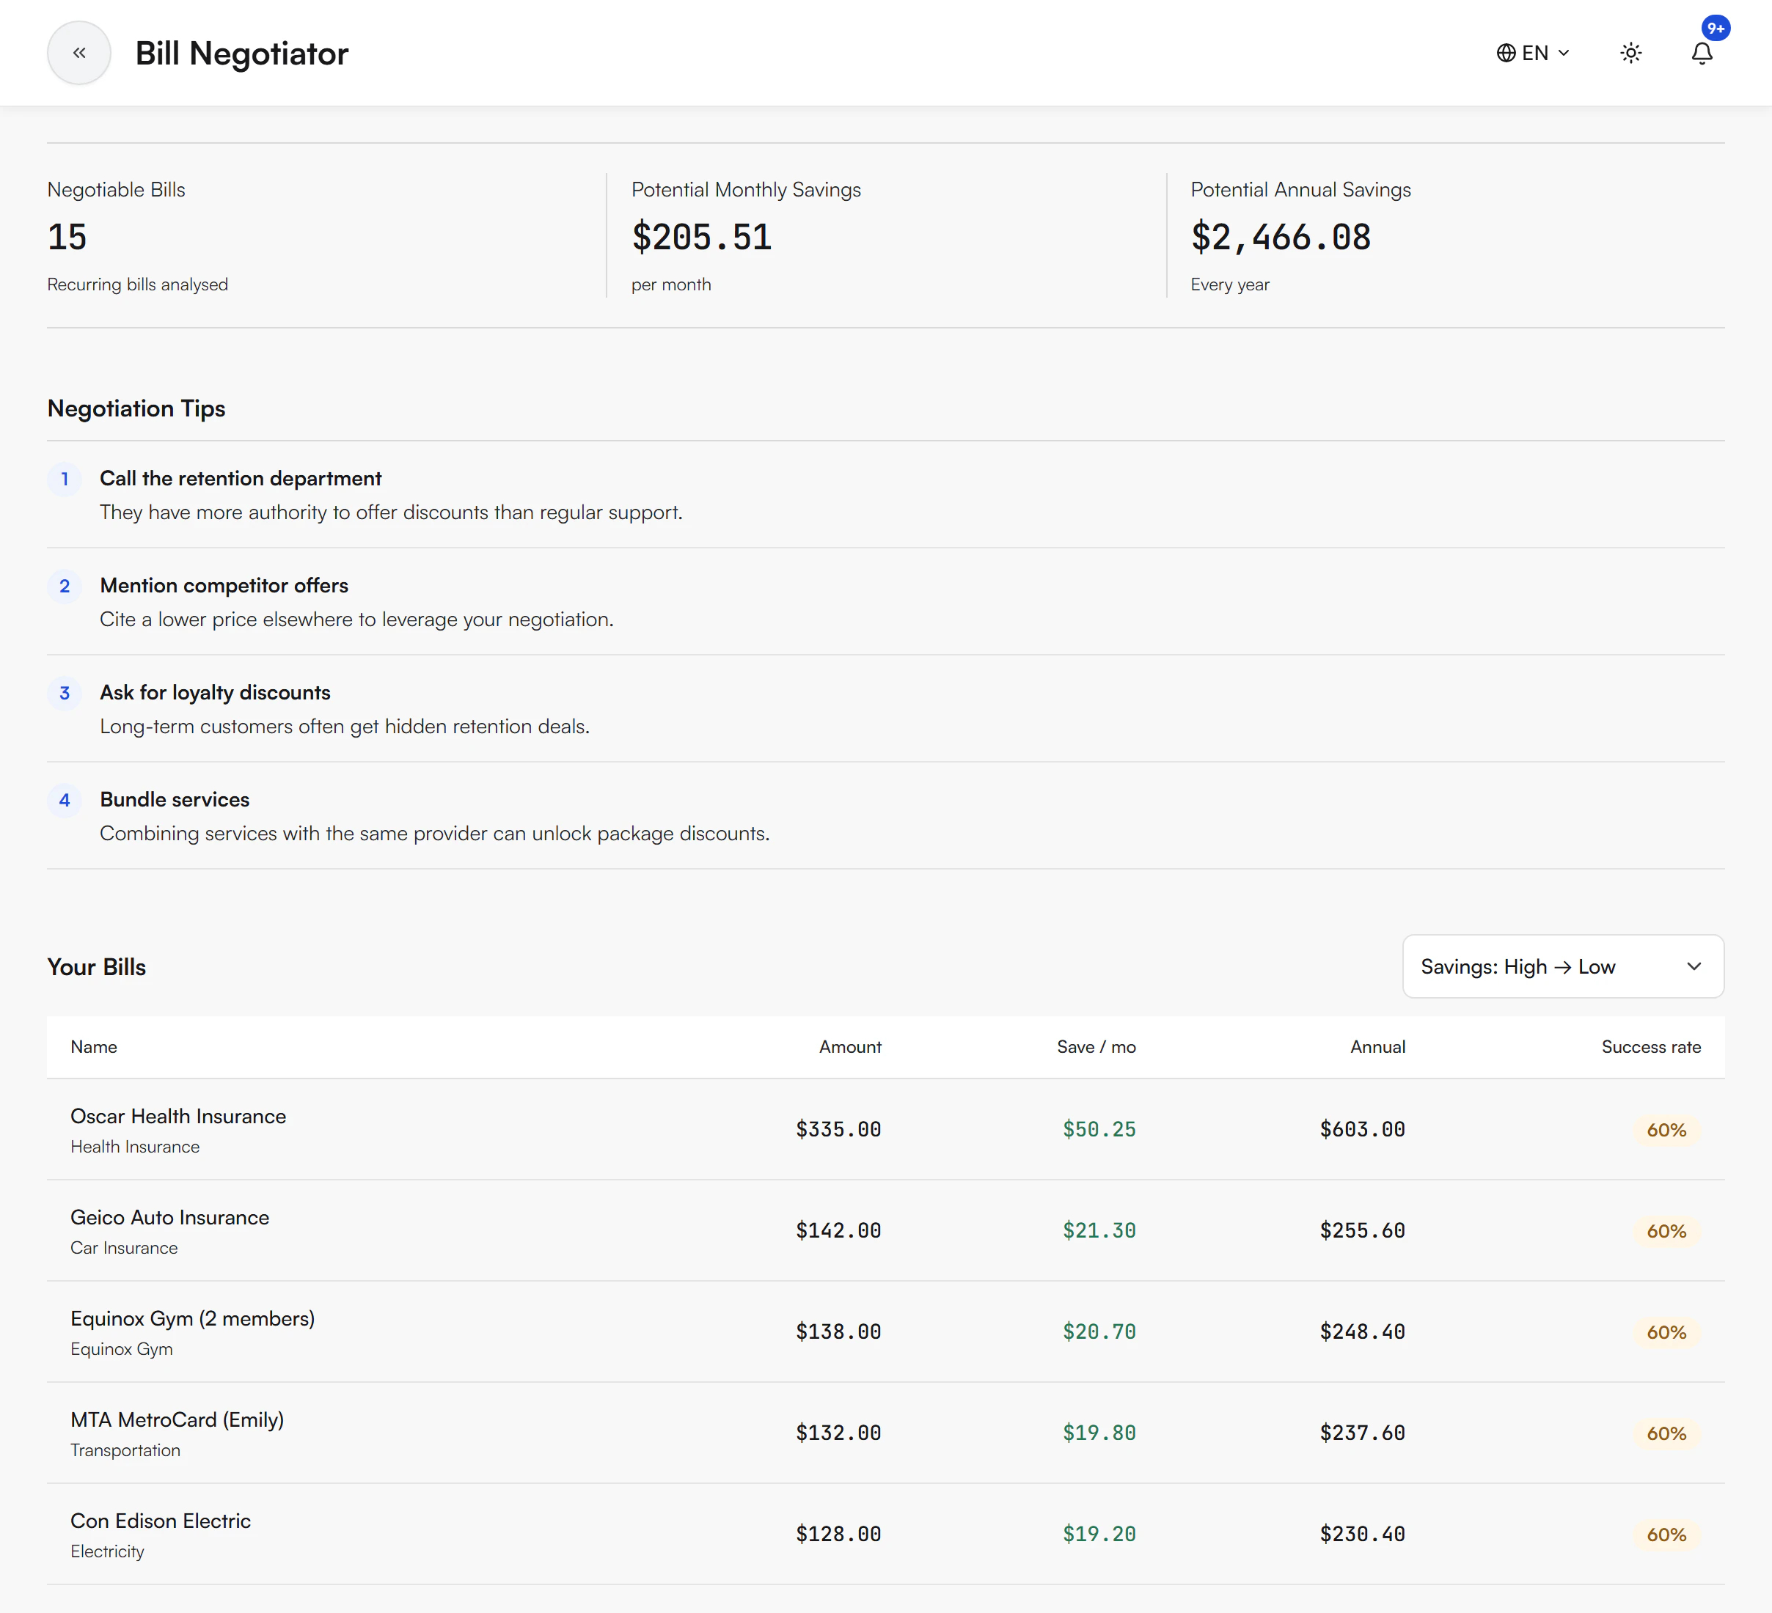Toggle light/dark theme sun icon
This screenshot has height=1613, width=1772.
click(x=1630, y=54)
